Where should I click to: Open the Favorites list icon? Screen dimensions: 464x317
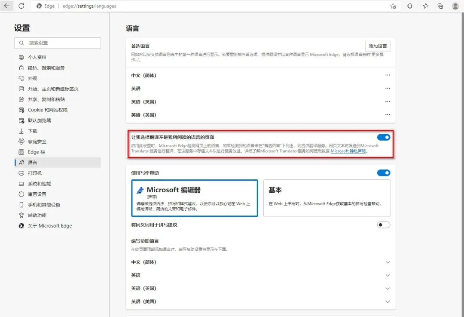426,6
